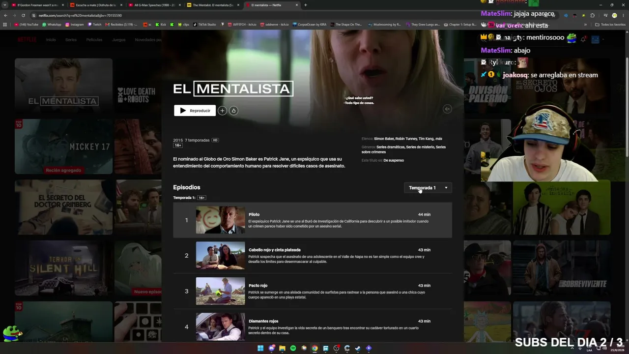
Task: Rate El Mentalista with the thumbs icon
Action: (x=233, y=111)
